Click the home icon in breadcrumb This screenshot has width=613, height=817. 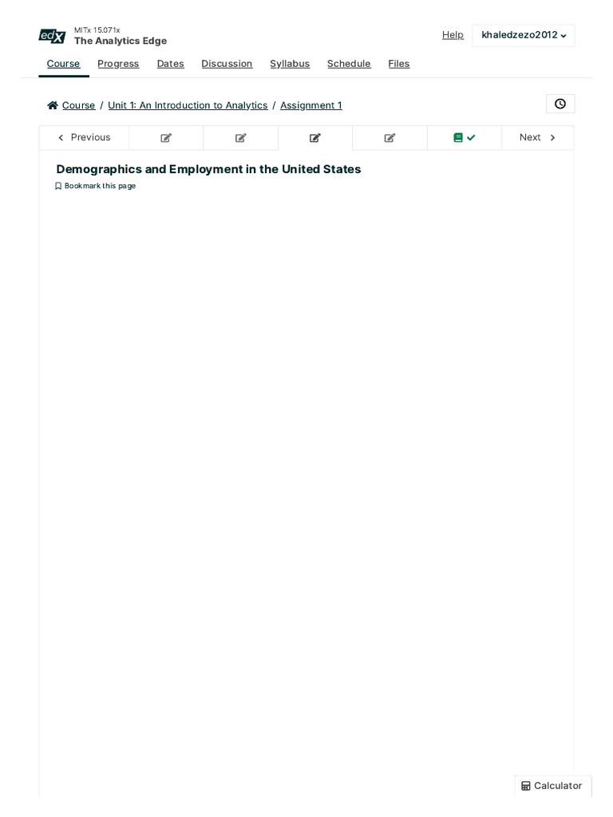click(x=52, y=105)
